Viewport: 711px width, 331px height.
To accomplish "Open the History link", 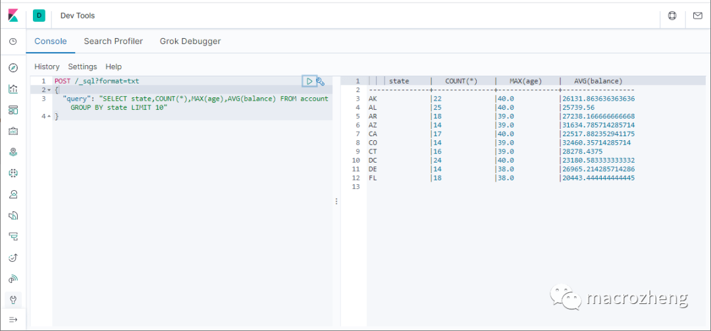I will click(47, 66).
